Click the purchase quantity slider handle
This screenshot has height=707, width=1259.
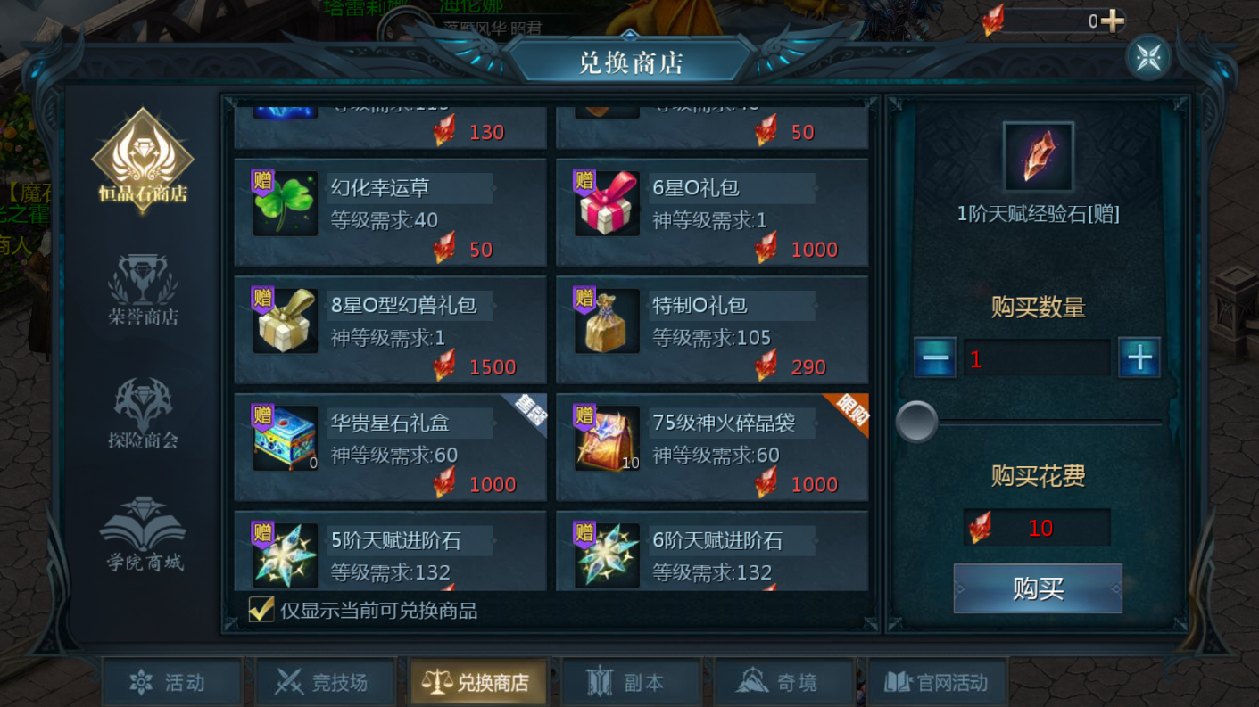[916, 422]
